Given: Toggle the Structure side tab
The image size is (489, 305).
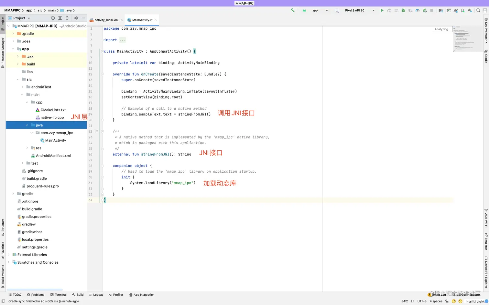Looking at the screenshot, I should (3, 227).
